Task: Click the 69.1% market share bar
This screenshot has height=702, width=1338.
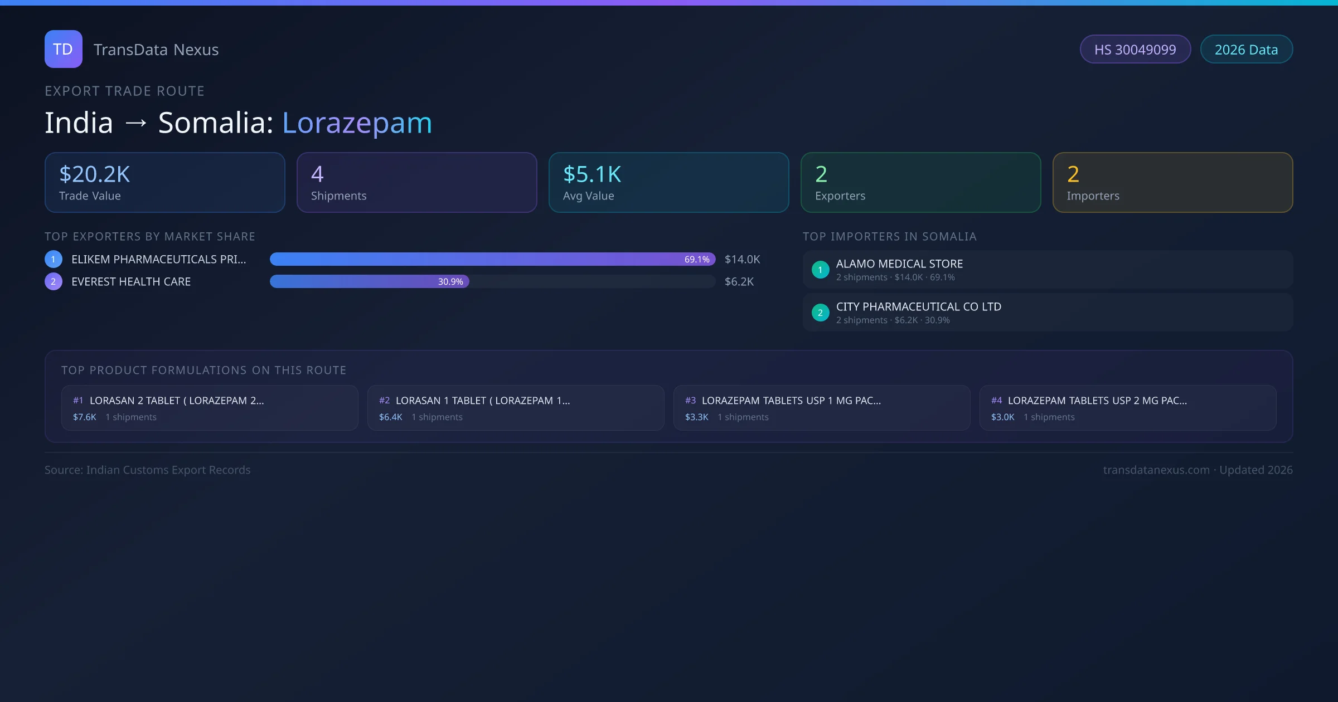Action: click(x=492, y=259)
